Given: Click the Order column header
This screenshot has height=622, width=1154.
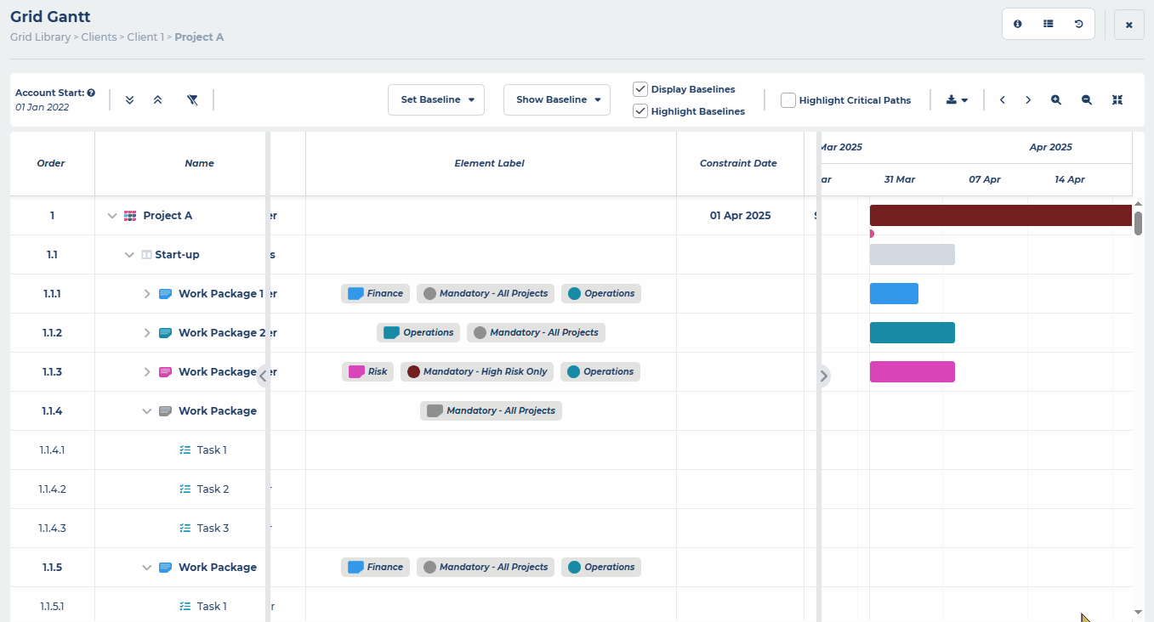Looking at the screenshot, I should [51, 163].
